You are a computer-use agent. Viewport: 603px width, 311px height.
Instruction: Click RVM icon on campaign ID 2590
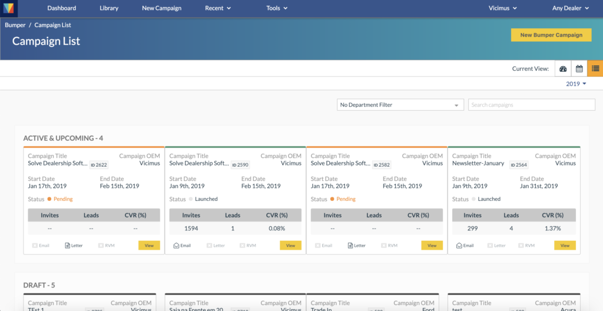(x=242, y=246)
